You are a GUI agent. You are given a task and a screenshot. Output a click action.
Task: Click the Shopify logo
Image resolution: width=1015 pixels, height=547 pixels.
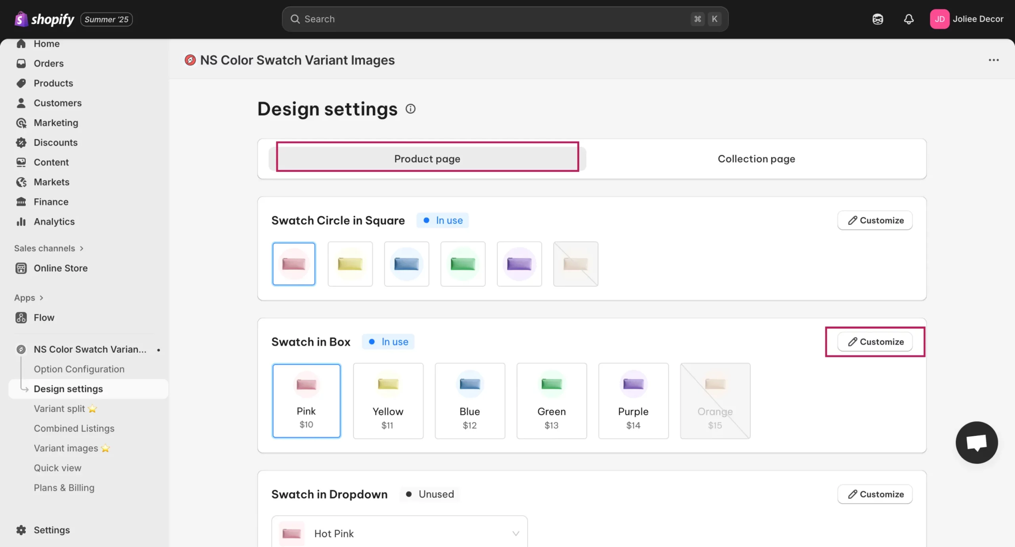(x=44, y=19)
